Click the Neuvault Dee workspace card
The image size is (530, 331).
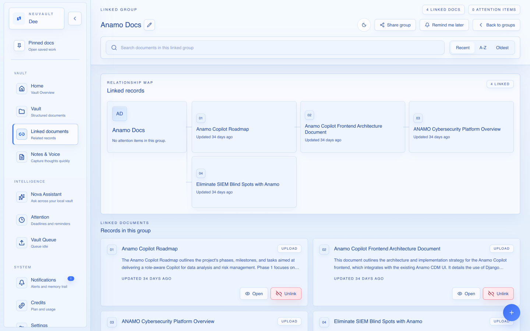pos(36,18)
